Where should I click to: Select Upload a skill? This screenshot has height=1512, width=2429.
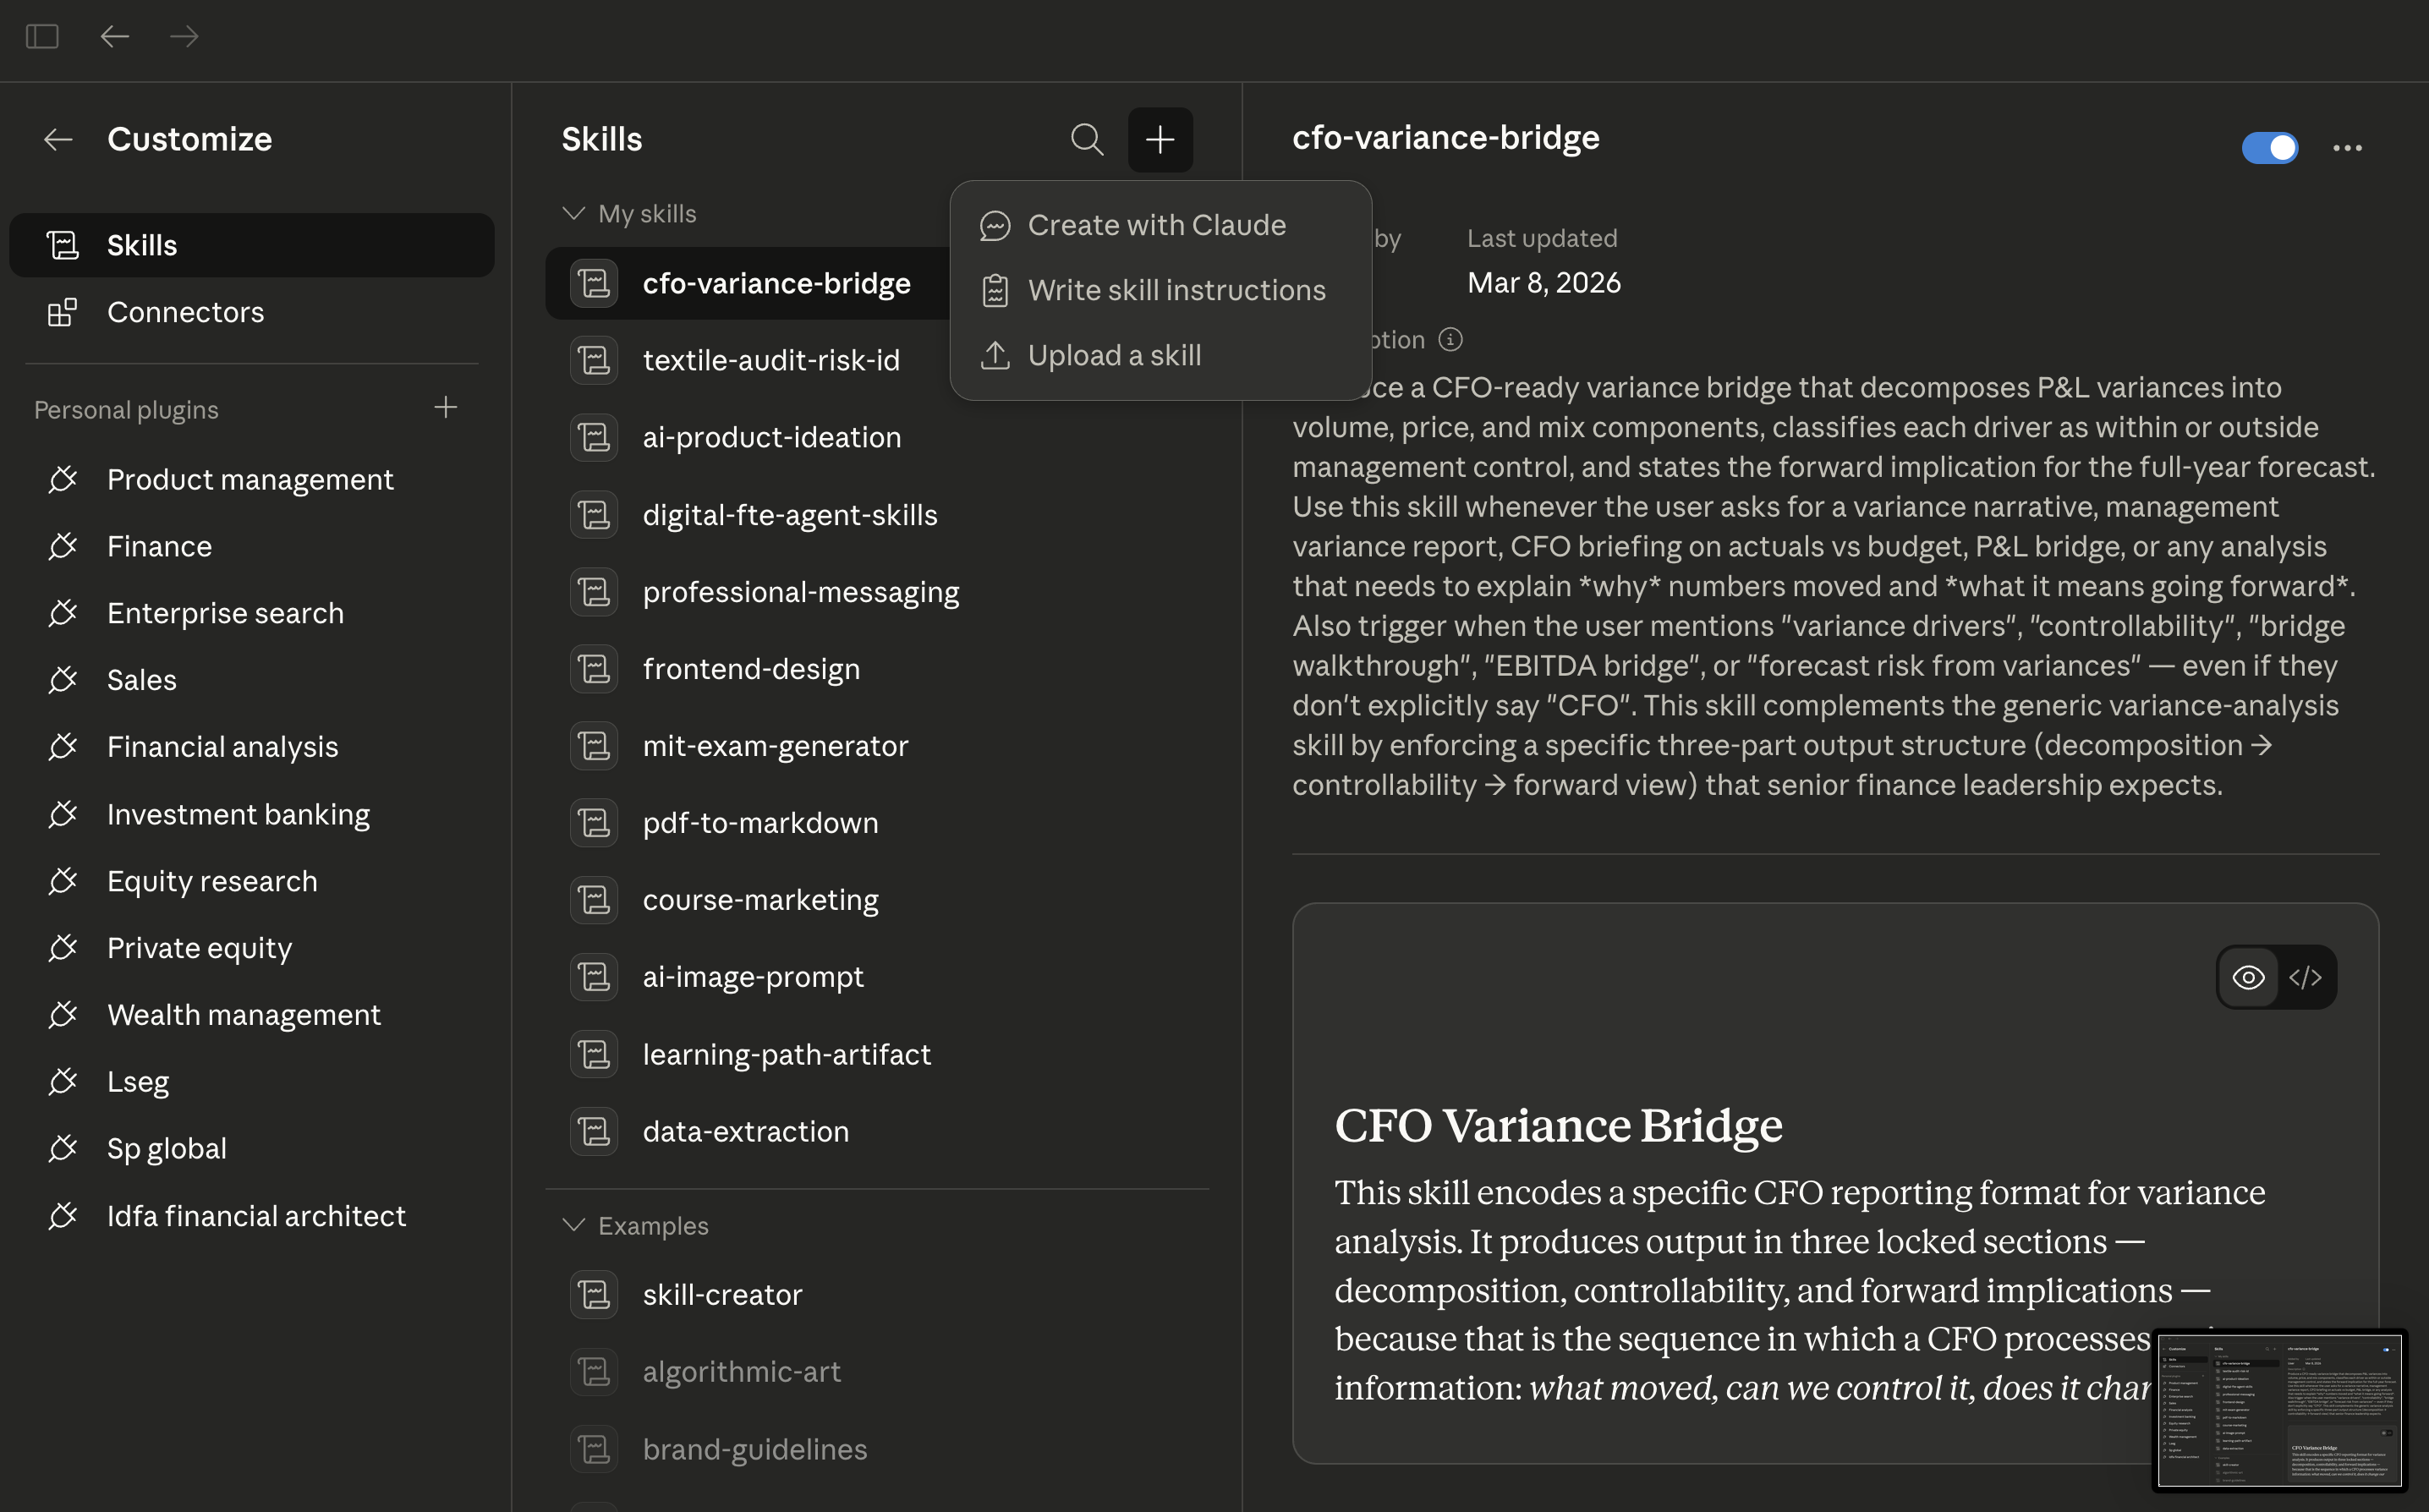[x=1115, y=355]
